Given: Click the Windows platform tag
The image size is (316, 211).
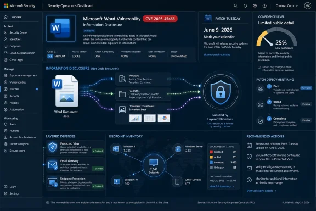Looking at the screenshot, I should pos(89,31).
